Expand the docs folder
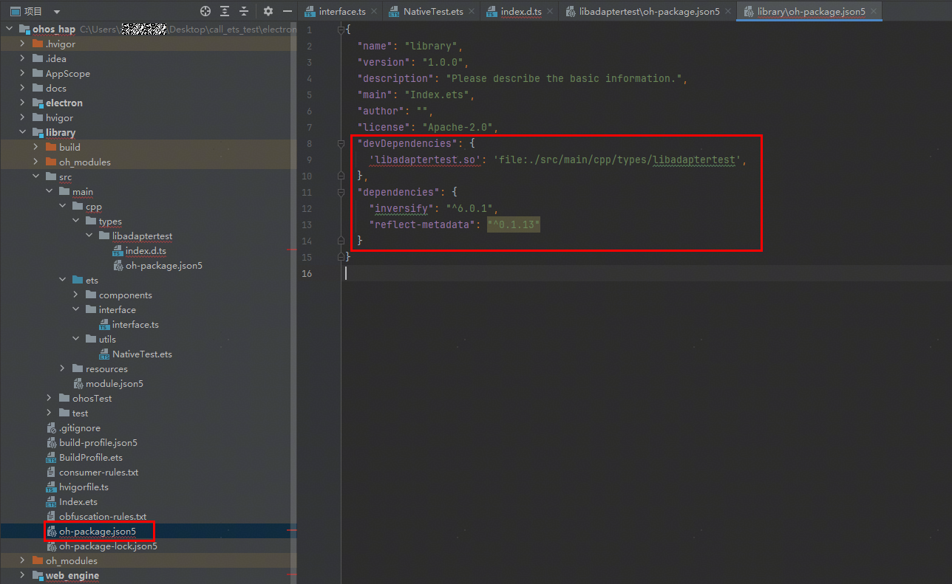The height and width of the screenshot is (584, 952). [x=23, y=89]
